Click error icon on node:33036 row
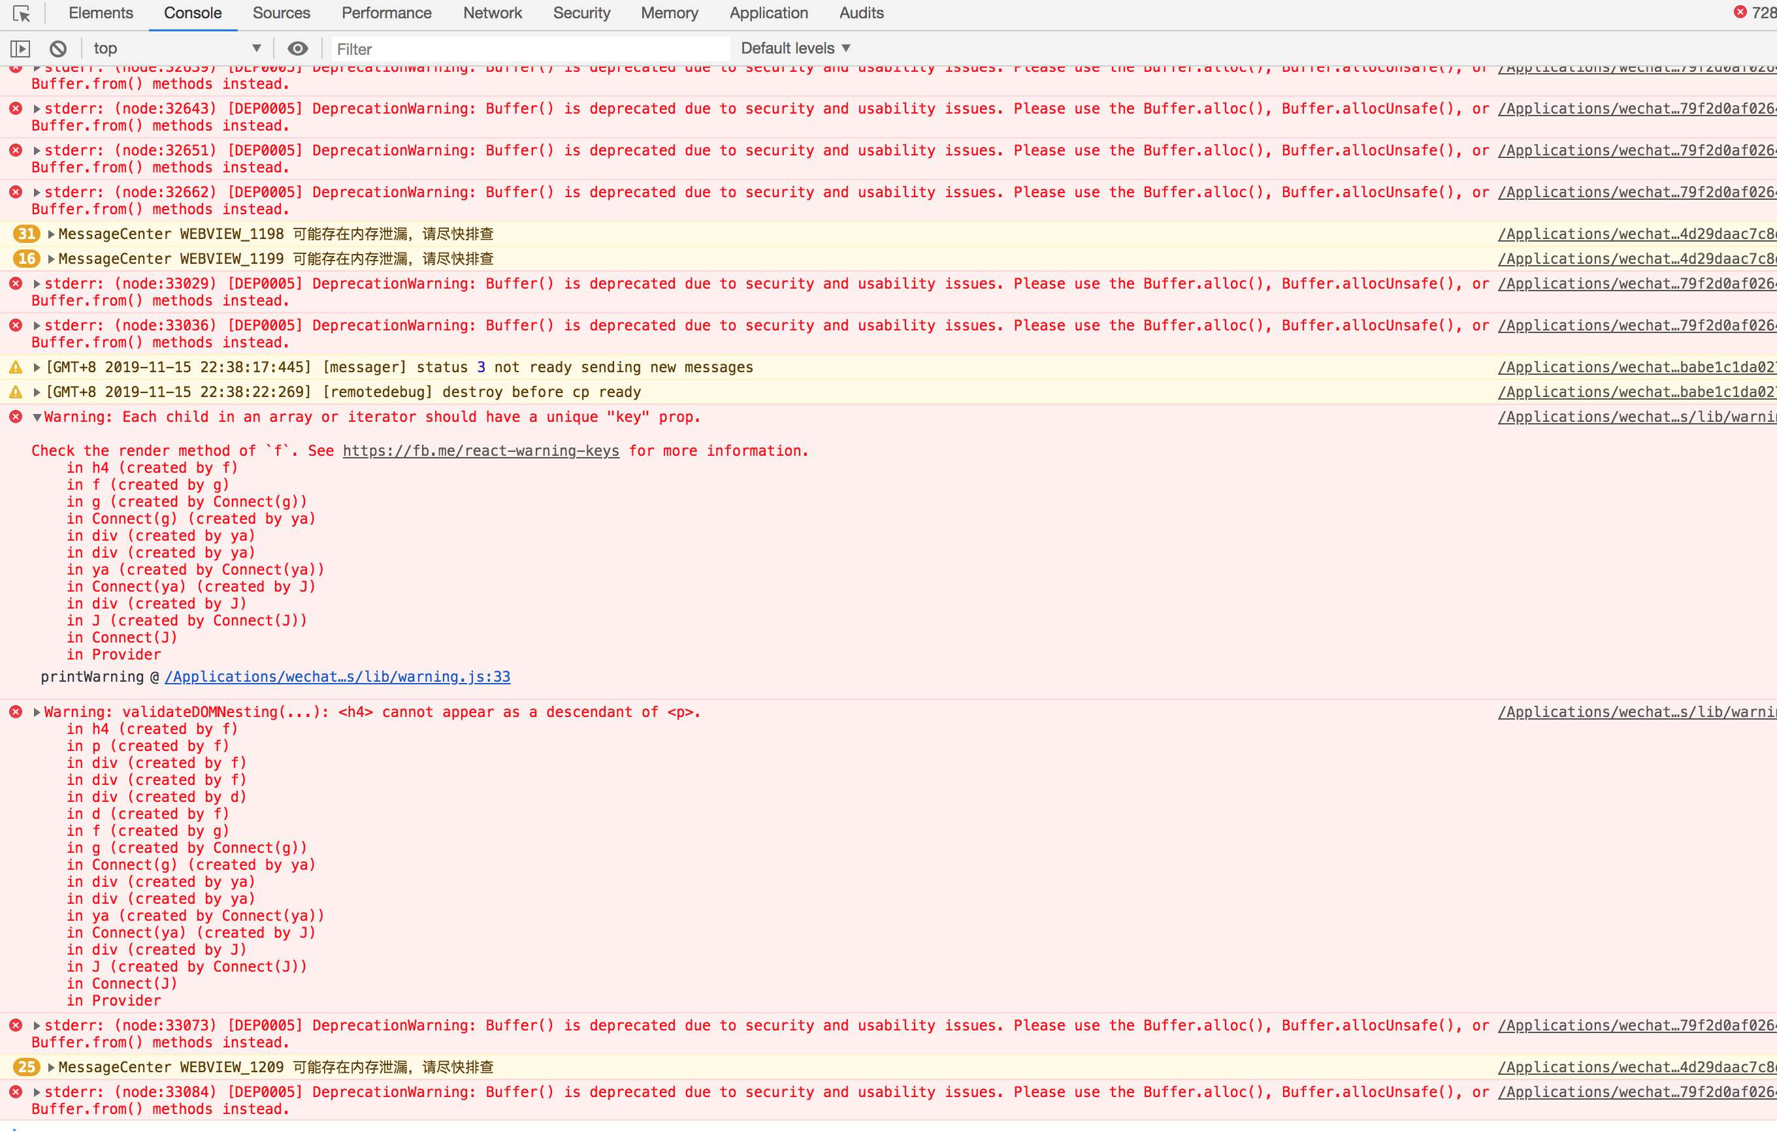 point(16,325)
